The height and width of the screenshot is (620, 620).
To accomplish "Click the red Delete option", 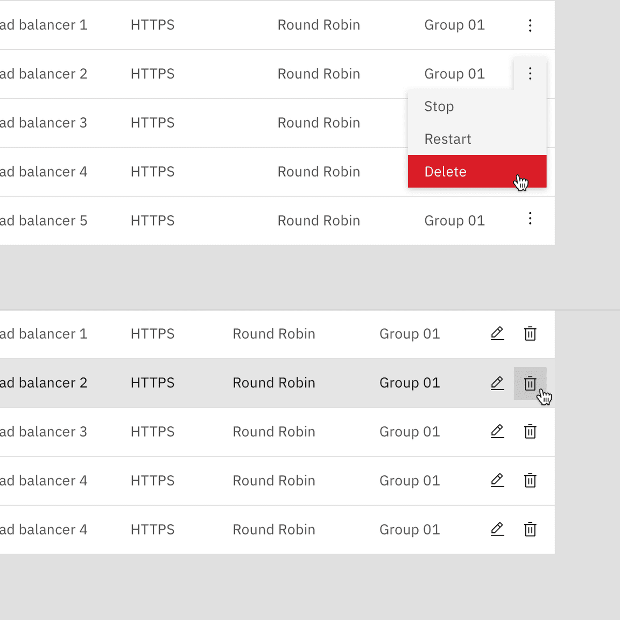I will click(445, 171).
